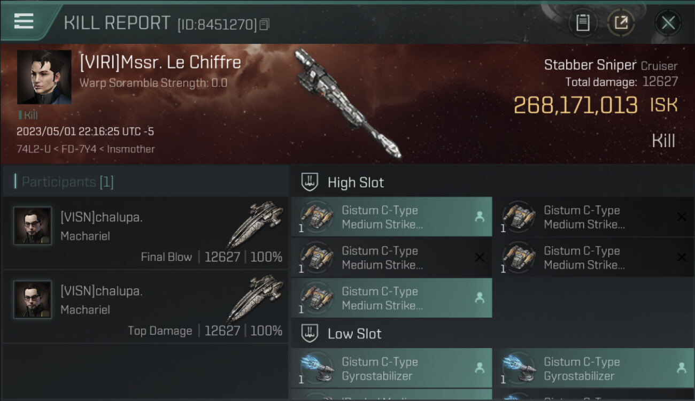The image size is (695, 401).
Task: Click the left Gistum C-Type Gyrostabilizer icon
Action: [x=316, y=368]
